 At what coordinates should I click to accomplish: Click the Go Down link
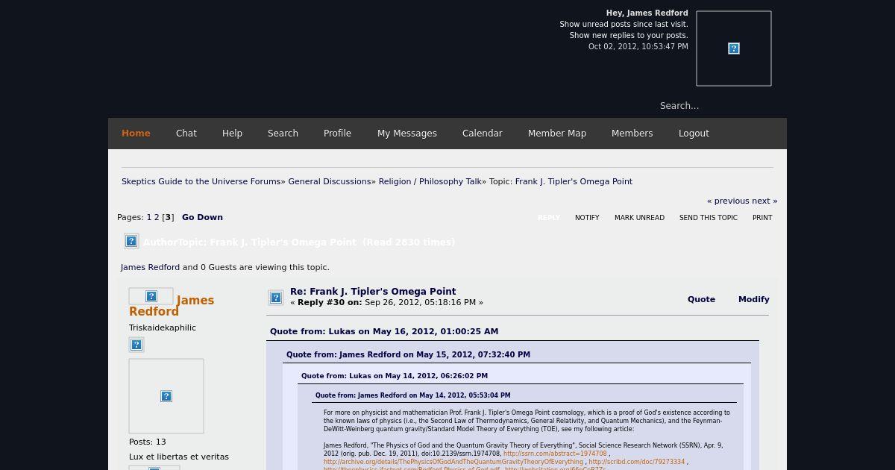(x=202, y=218)
